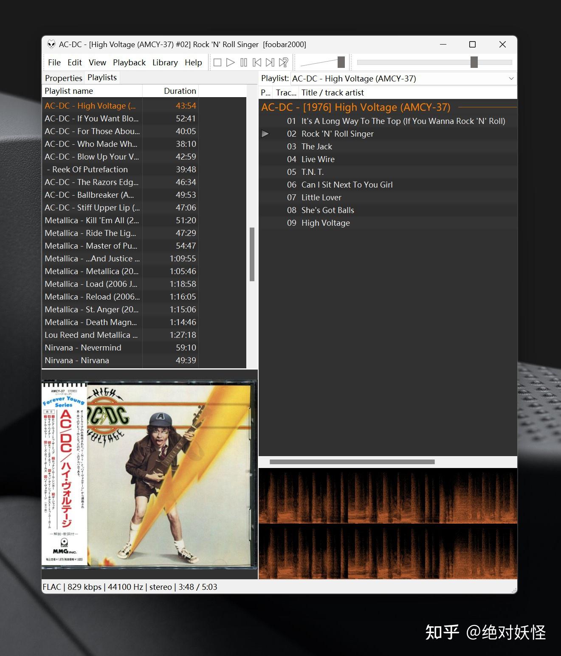Select playlist Metallica - Master of Pu...
Screen dimensions: 561x656
click(x=144, y=246)
